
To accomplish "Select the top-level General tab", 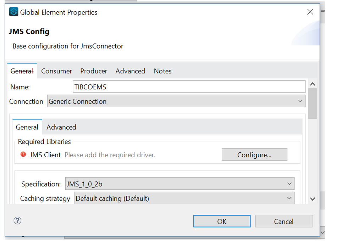I will pos(22,71).
